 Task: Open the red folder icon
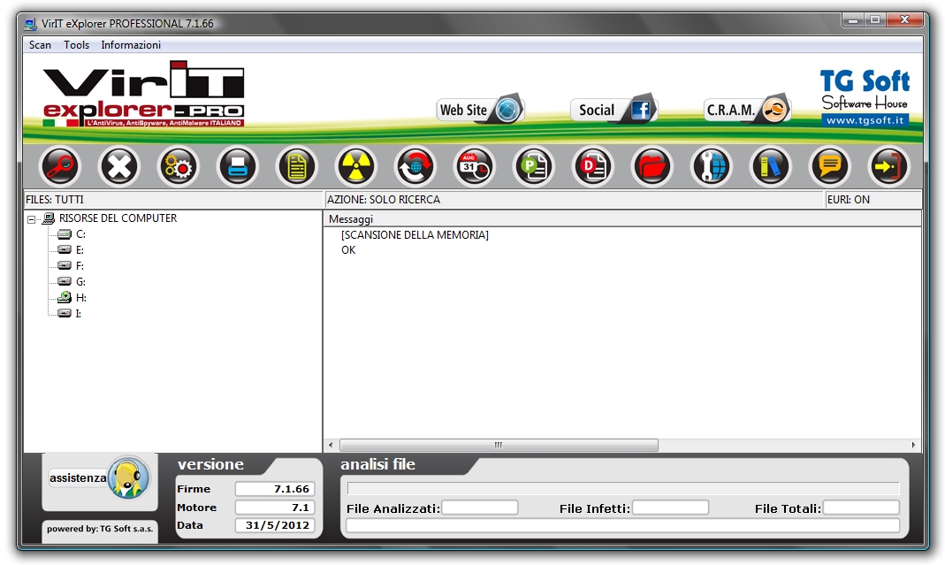click(652, 166)
